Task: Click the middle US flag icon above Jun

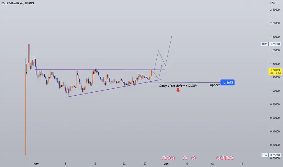Action: [x=168, y=158]
